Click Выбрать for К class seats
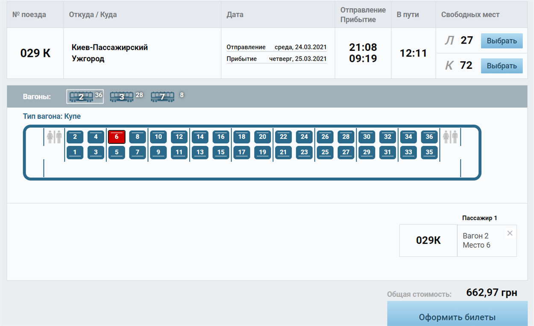The height and width of the screenshot is (326, 534). [502, 66]
